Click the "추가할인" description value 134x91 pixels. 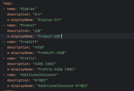(x=40, y=80)
